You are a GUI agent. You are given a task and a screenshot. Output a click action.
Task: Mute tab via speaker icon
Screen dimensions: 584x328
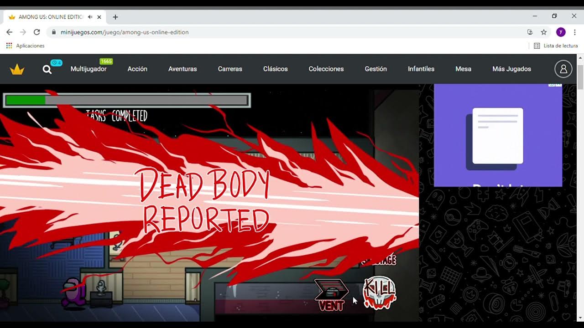pyautogui.click(x=90, y=17)
